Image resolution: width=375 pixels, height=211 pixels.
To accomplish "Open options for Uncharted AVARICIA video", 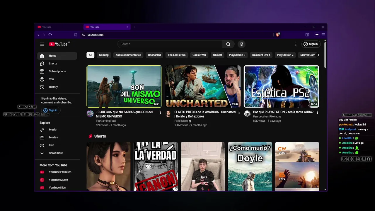I will [x=239, y=112].
